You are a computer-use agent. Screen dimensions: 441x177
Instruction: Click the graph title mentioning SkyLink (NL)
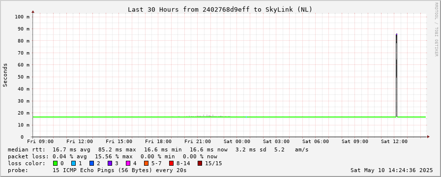[220, 9]
